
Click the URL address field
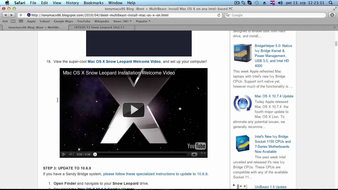pyautogui.click(x=124, y=15)
